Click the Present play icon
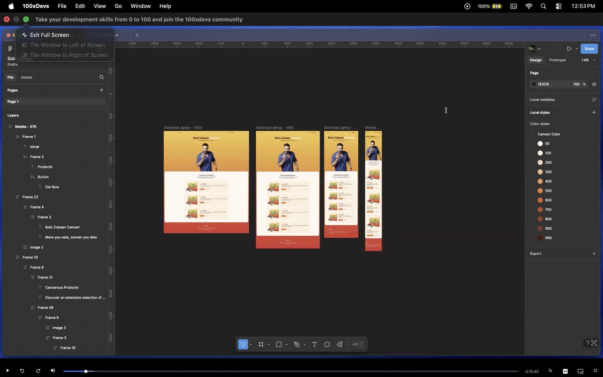Viewport: 603px width, 377px height. click(x=569, y=49)
